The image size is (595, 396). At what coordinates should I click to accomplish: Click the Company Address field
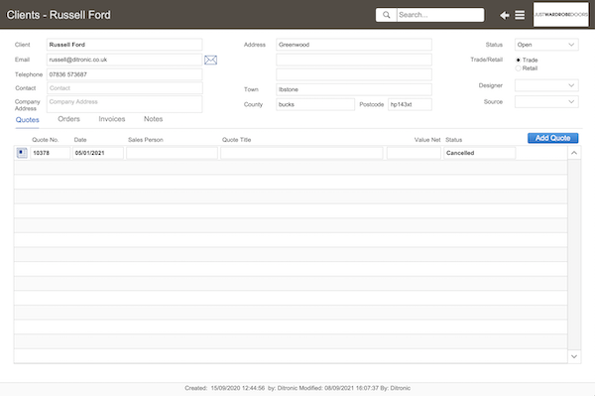coord(125,104)
